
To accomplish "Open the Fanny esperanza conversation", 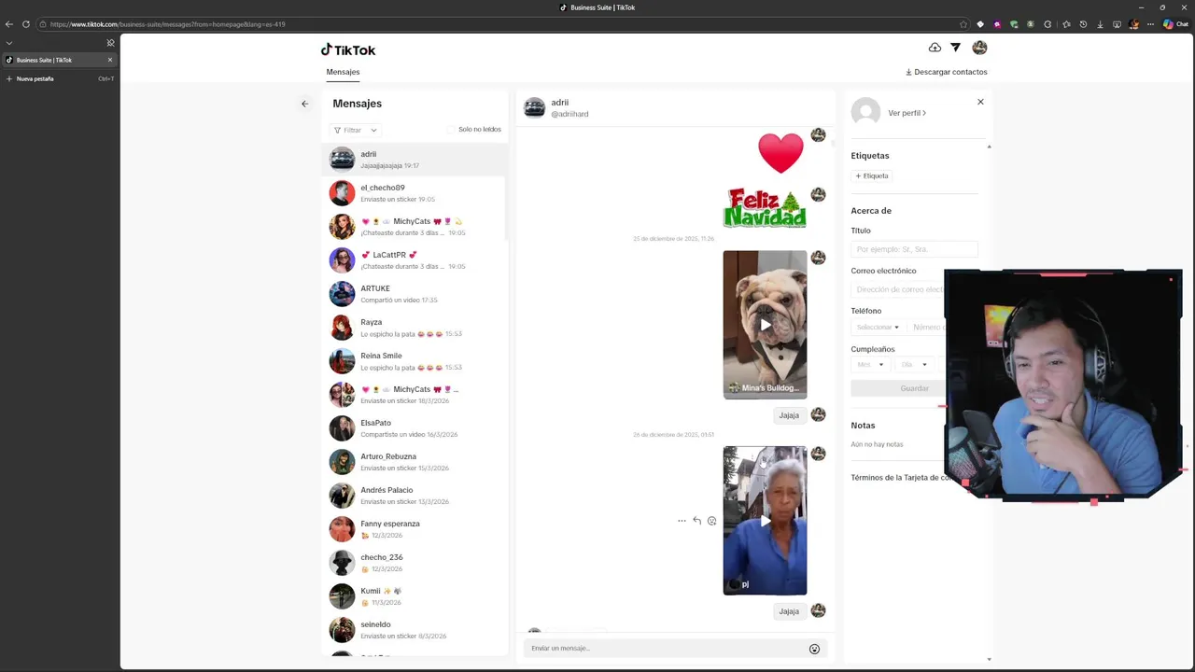I will (415, 529).
